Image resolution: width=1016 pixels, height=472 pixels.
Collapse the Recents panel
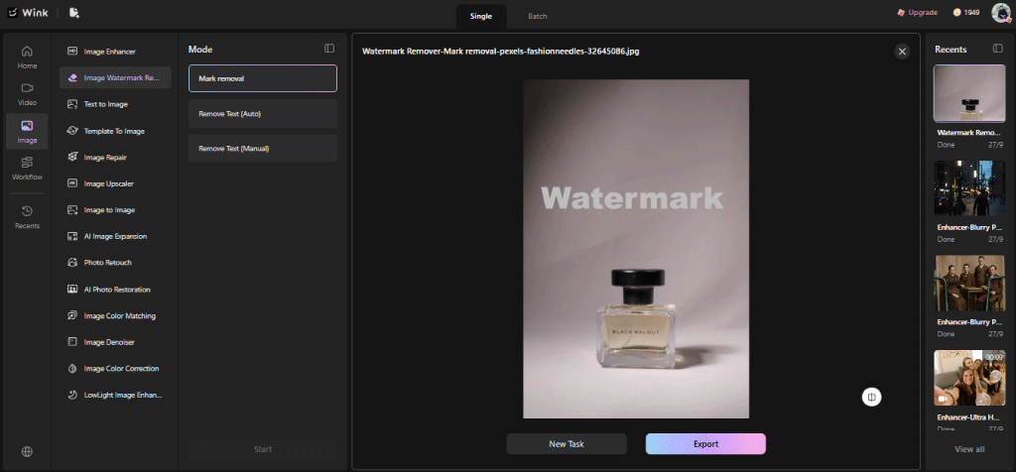click(x=997, y=49)
